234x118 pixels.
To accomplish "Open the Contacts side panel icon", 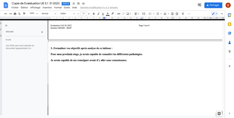I will point(229,43).
